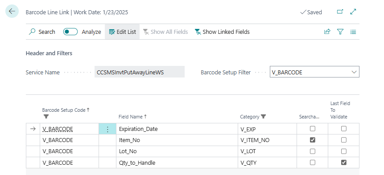Click Edit List action
The image size is (384, 175).
coord(122,32)
